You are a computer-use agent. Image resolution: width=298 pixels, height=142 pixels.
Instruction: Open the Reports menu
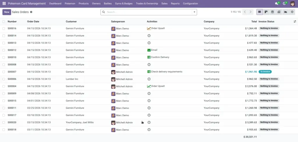tap(175, 3)
